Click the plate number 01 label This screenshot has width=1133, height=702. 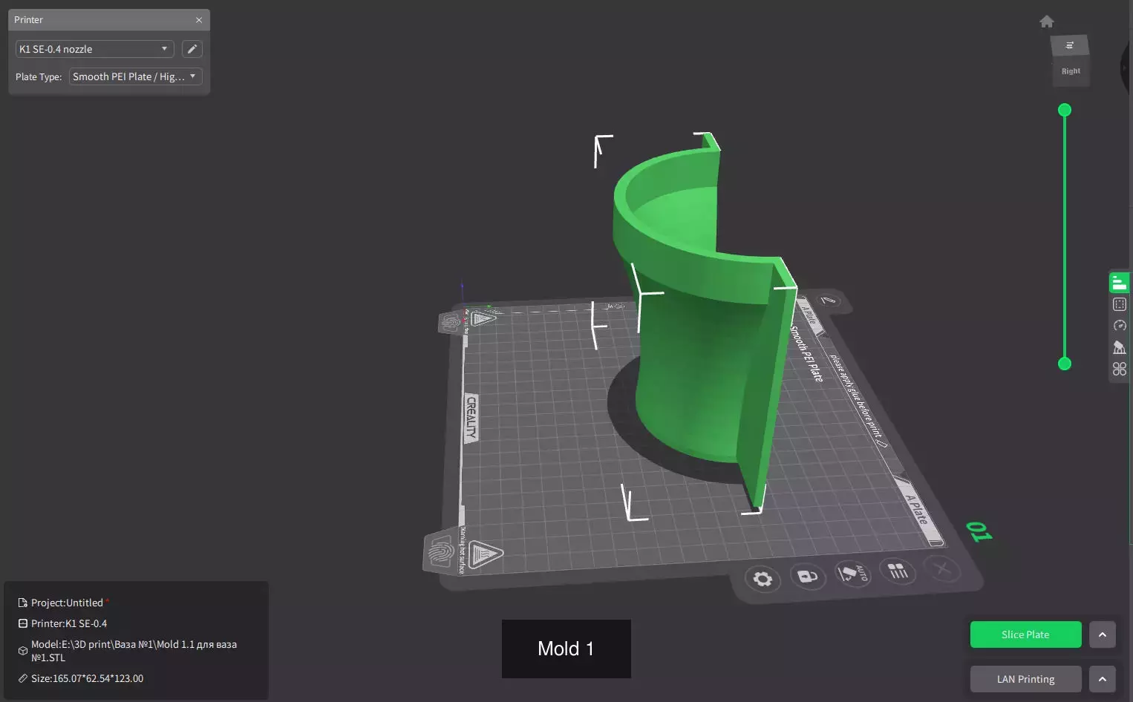(979, 531)
